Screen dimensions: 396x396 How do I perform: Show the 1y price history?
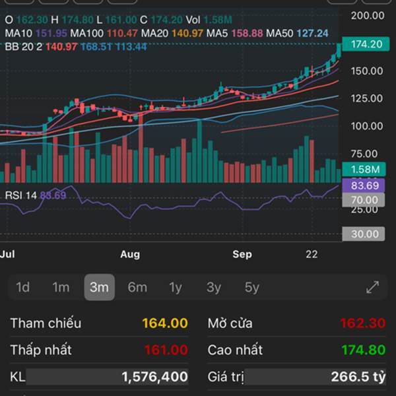[x=176, y=287]
